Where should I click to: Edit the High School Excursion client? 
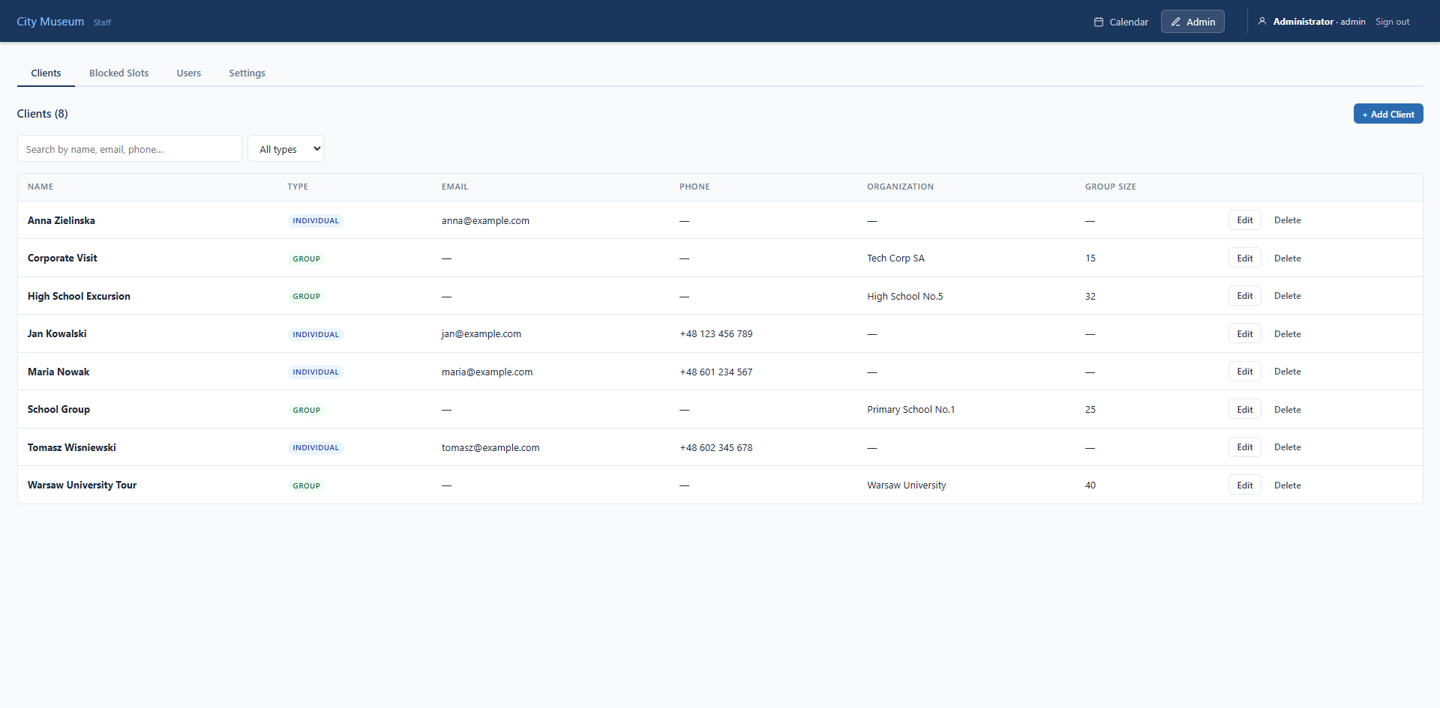tap(1245, 296)
